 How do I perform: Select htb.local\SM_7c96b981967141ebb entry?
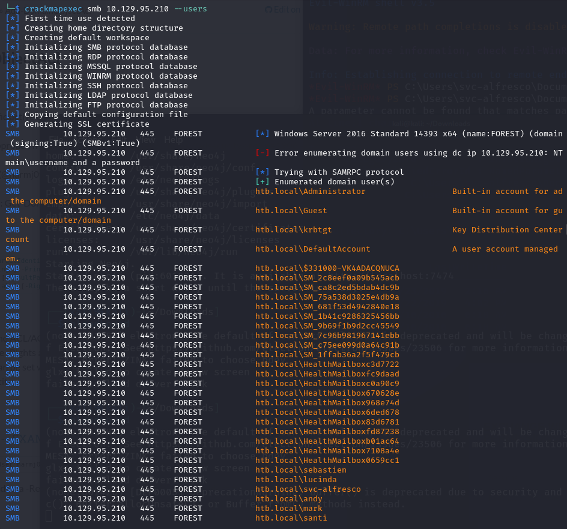[x=327, y=336]
